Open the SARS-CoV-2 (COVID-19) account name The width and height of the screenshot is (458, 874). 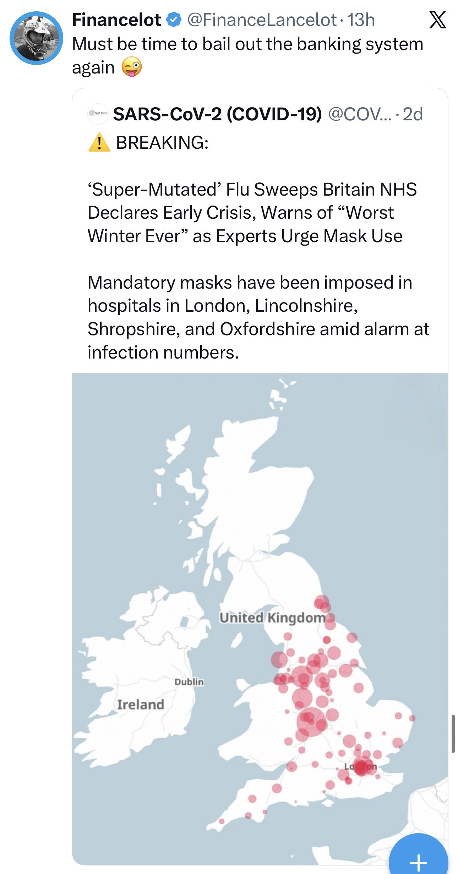pyautogui.click(x=217, y=114)
